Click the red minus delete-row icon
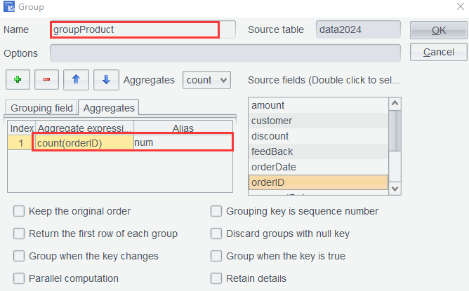The image size is (469, 291). (46, 80)
